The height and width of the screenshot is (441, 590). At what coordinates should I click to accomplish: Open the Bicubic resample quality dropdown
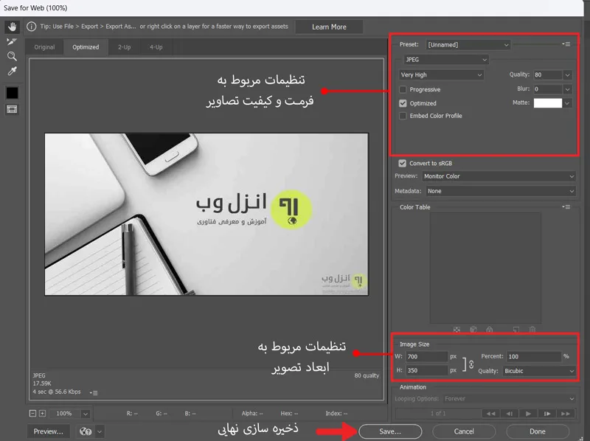[x=539, y=371]
